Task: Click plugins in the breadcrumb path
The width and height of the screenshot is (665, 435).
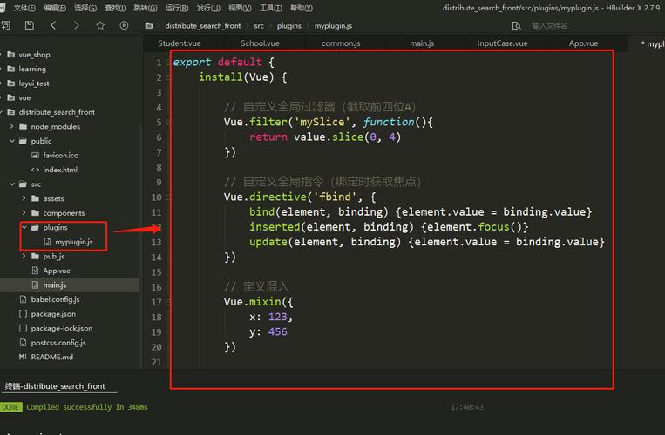Action: pyautogui.click(x=288, y=26)
